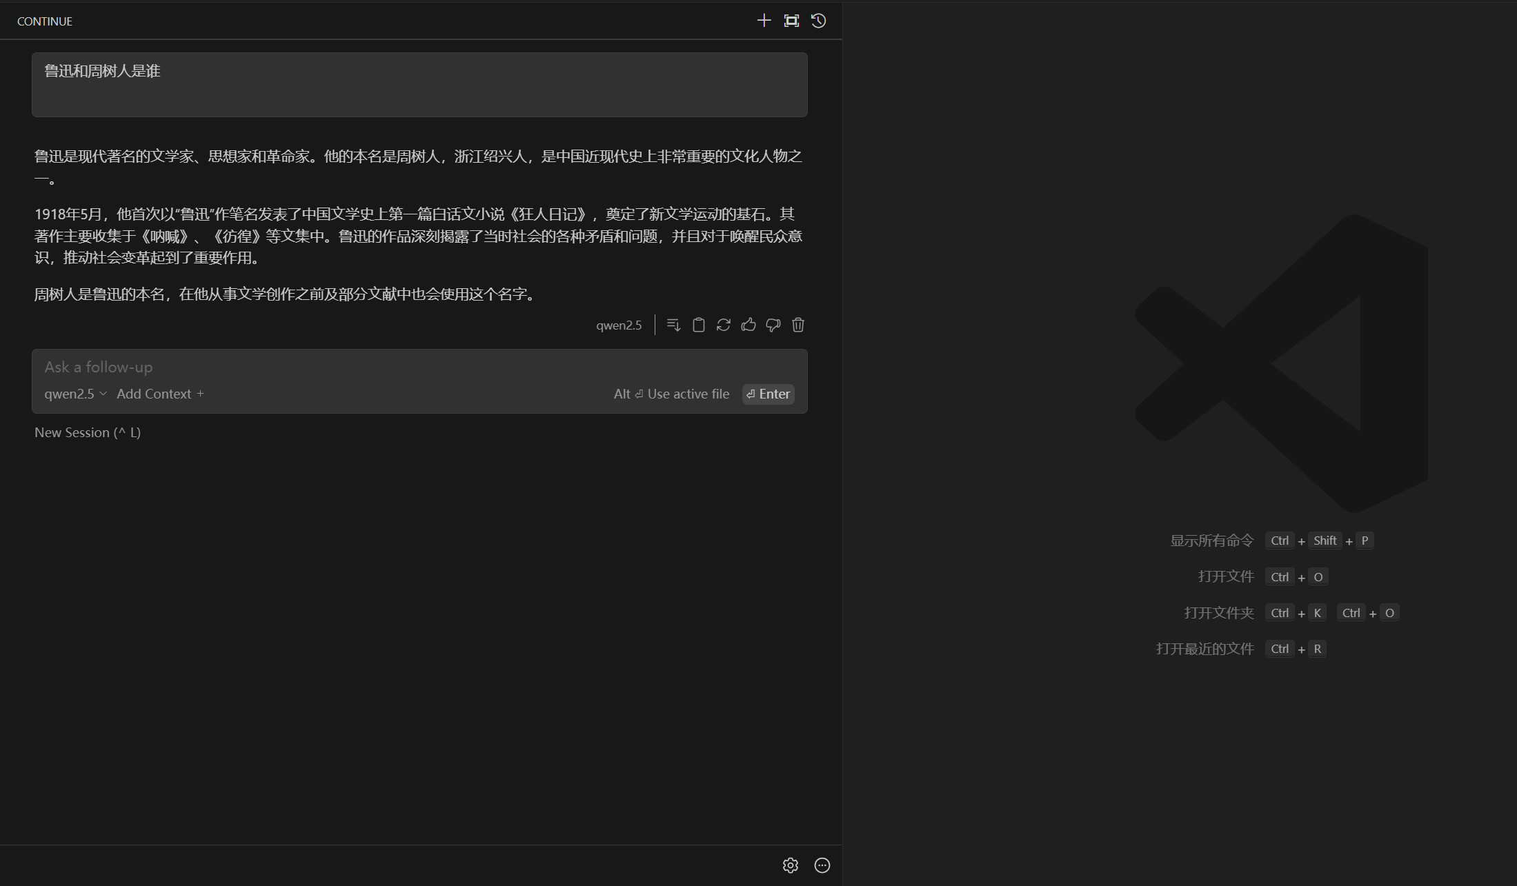Viewport: 1517px width, 886px height.
Task: Open the more options ellipsis icon
Action: 822,865
